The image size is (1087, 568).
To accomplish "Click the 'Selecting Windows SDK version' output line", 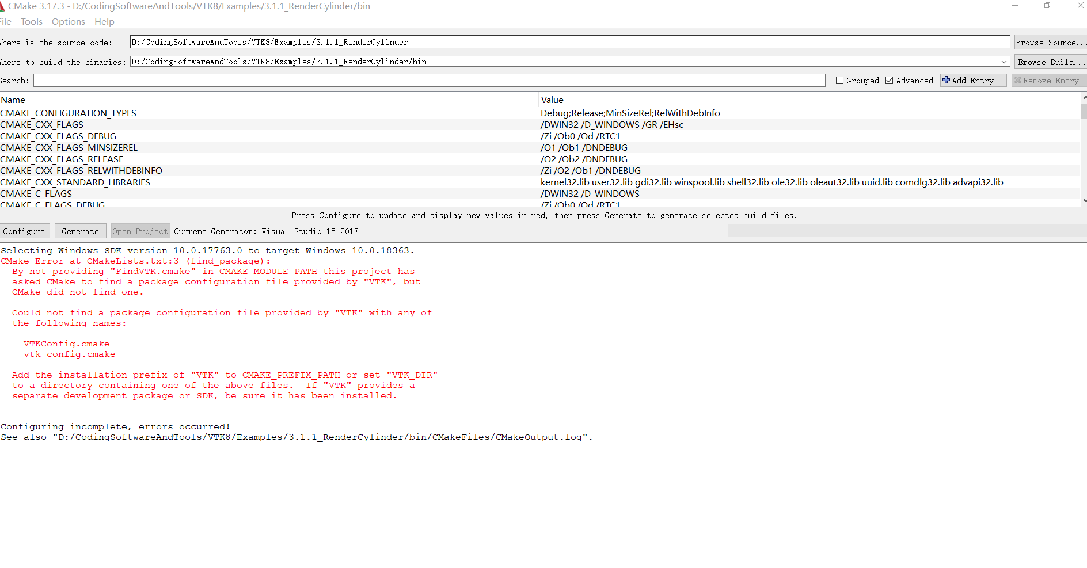I will pos(207,251).
